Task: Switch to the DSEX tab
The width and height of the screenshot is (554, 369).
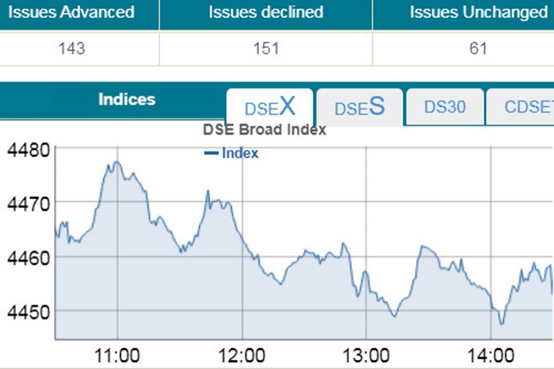Action: coord(270,106)
